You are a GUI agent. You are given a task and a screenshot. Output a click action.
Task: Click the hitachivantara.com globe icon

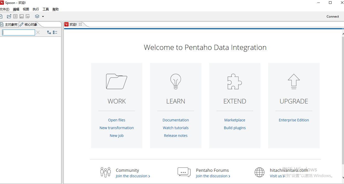point(259,172)
